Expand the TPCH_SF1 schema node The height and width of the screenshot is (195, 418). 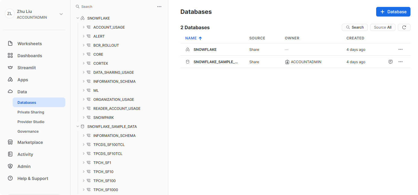click(x=84, y=163)
